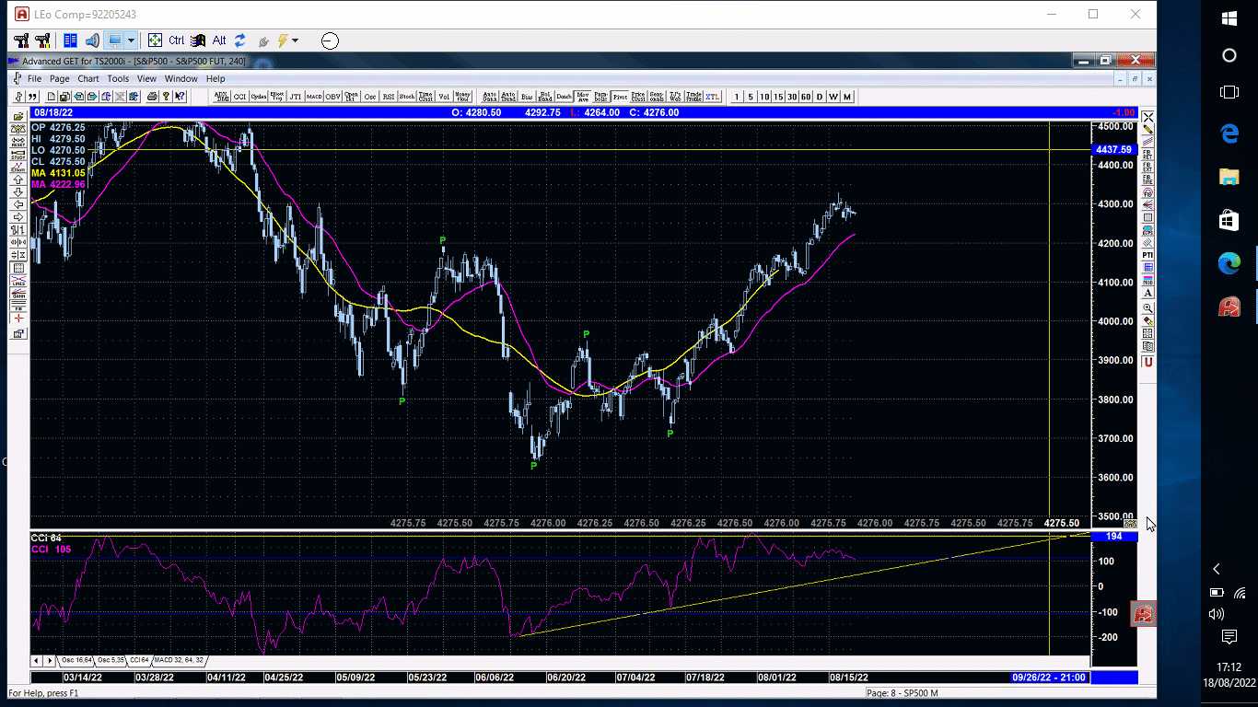
Task: Toggle the Pivot study button
Action: (x=620, y=96)
